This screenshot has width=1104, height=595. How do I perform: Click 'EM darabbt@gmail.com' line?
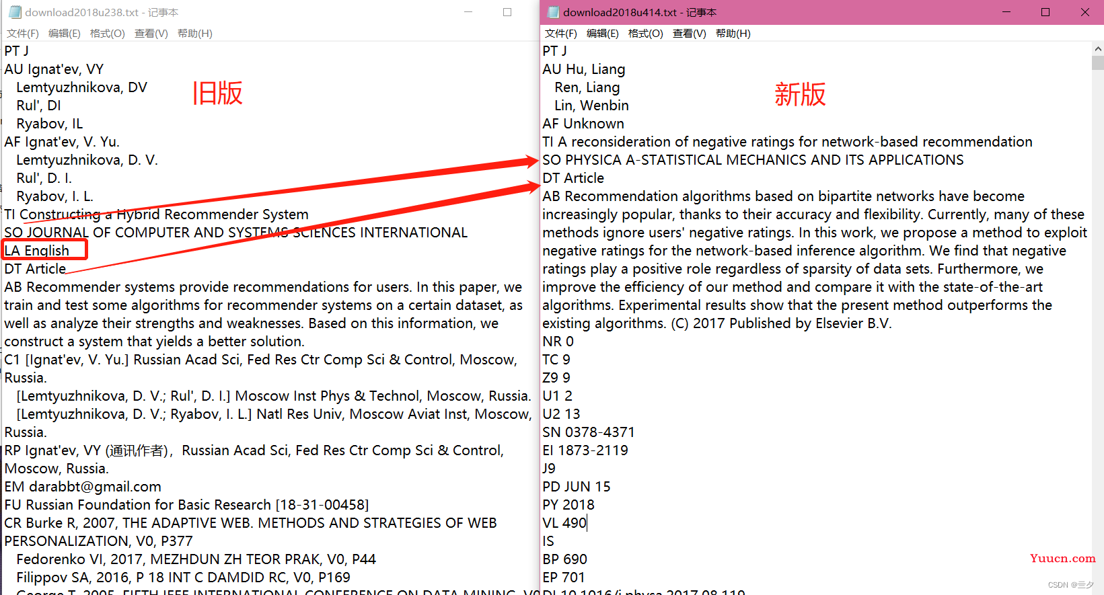coord(83,487)
